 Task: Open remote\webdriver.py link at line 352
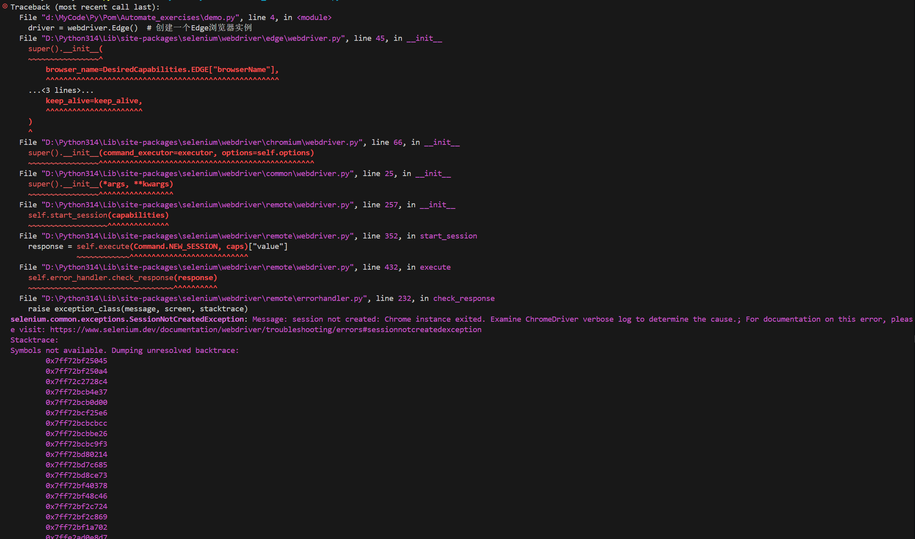point(197,236)
